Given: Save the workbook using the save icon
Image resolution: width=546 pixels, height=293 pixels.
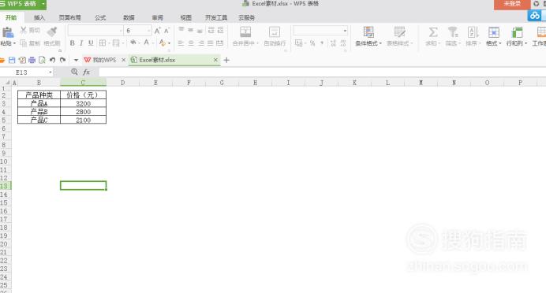Looking at the screenshot, I should click(12, 60).
